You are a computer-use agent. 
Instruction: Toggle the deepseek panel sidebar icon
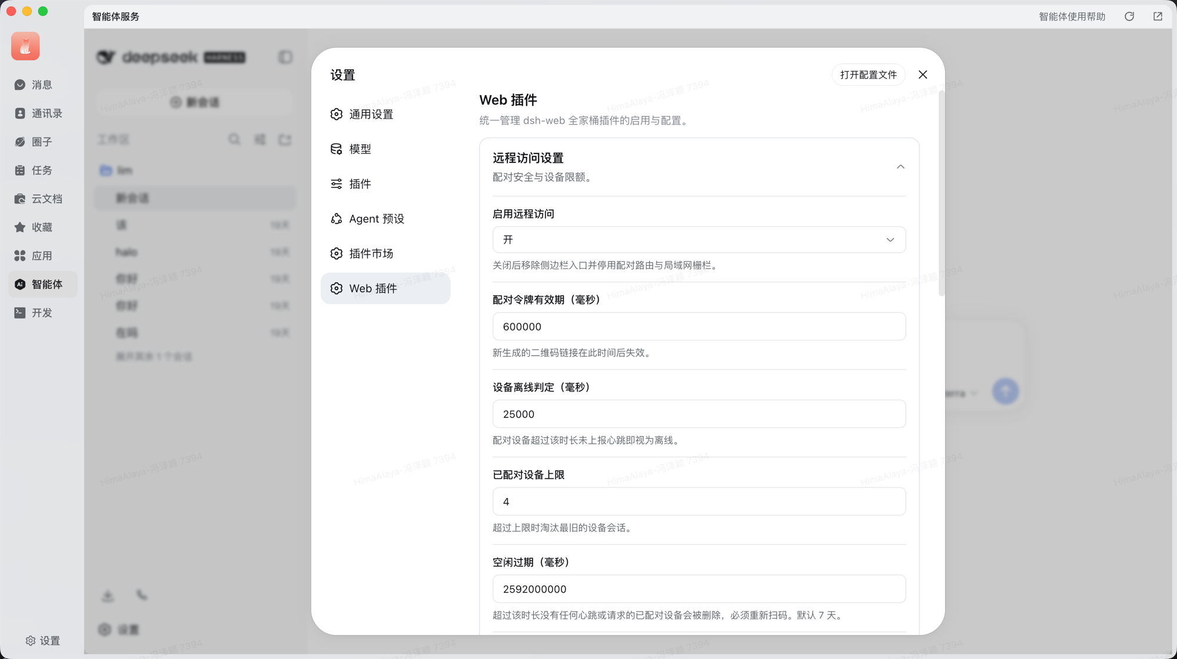[x=285, y=57]
